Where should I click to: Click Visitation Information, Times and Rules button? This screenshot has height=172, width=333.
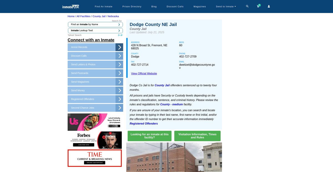click(x=197, y=136)
